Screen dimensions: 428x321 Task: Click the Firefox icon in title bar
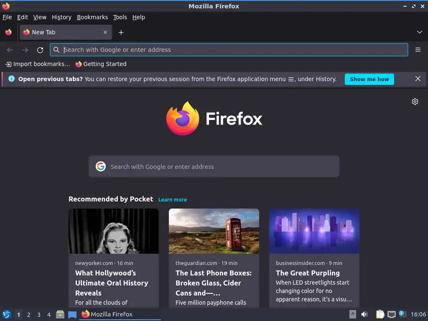coord(6,6)
